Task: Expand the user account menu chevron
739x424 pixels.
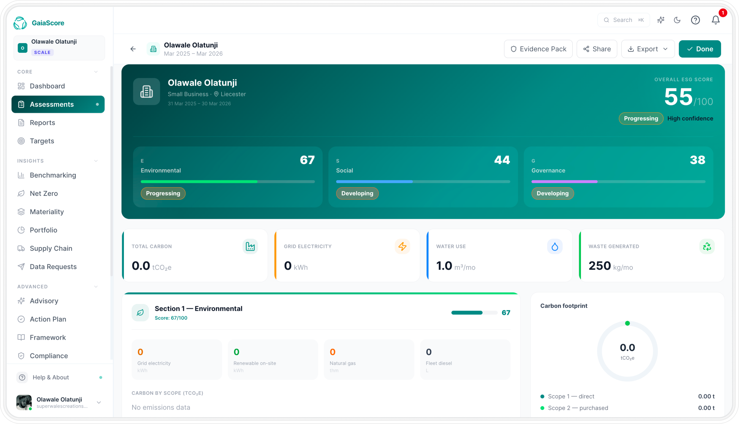Action: pos(99,402)
